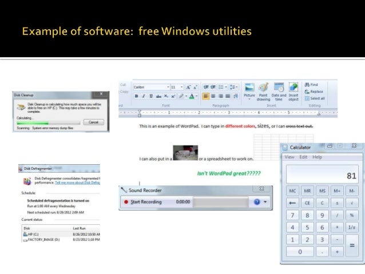The image size is (365, 274).
Task: Justify text in WordPad
Action: (228, 96)
